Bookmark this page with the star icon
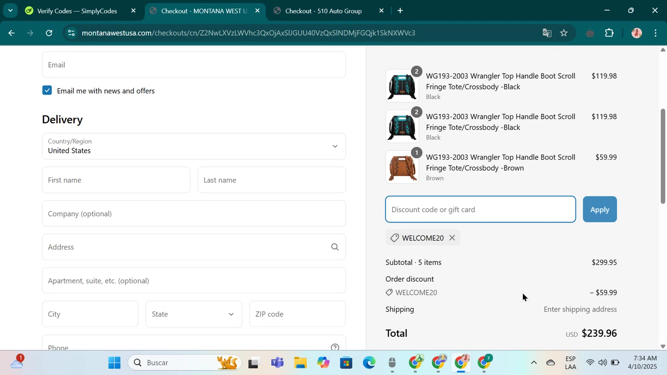The height and width of the screenshot is (375, 667). pos(564,33)
